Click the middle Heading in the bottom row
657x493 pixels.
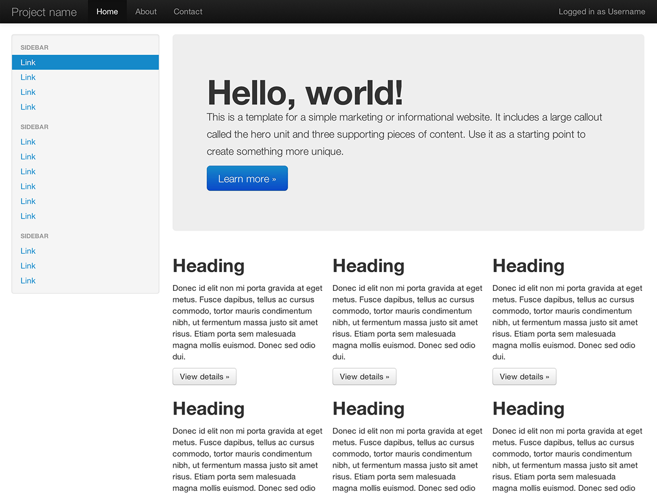pyautogui.click(x=368, y=409)
